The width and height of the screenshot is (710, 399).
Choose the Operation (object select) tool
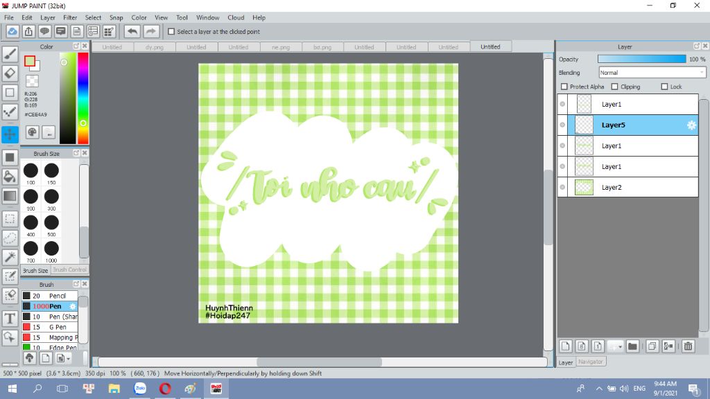click(x=10, y=337)
